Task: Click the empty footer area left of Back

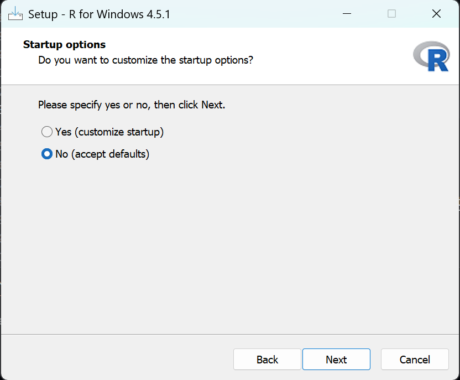Action: 111,360
